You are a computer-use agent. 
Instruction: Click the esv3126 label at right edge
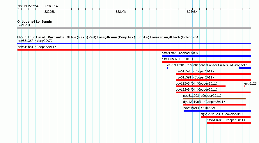(x=250, y=83)
